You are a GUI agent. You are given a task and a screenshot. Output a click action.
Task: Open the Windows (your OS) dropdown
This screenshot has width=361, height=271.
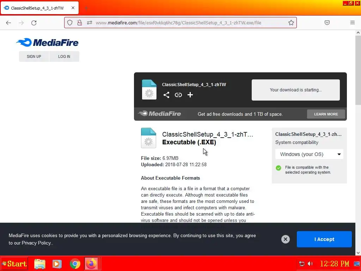click(309, 154)
